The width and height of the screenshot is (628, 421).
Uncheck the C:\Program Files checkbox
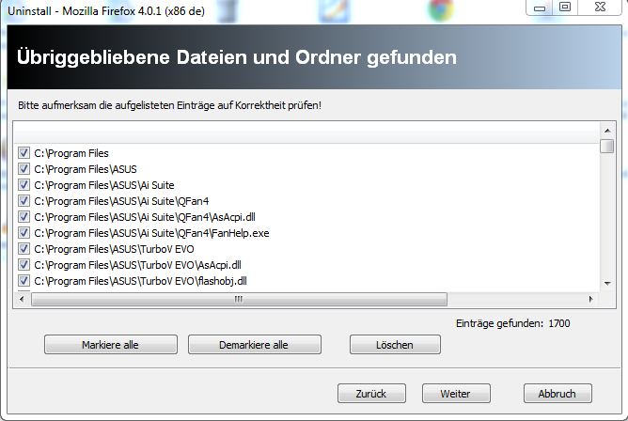click(24, 153)
